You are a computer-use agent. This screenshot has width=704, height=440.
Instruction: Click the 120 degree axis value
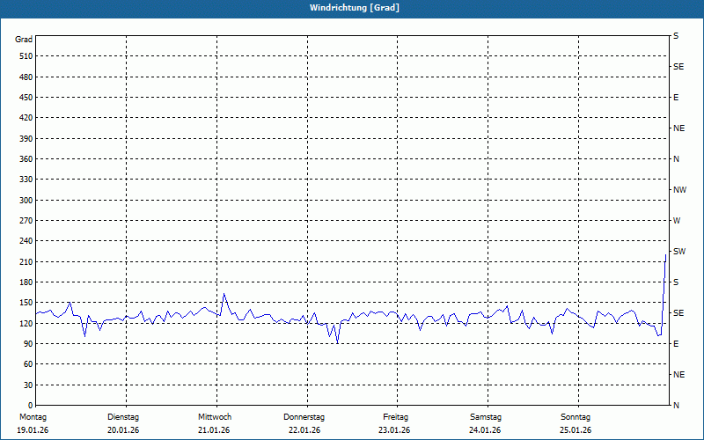[26, 323]
